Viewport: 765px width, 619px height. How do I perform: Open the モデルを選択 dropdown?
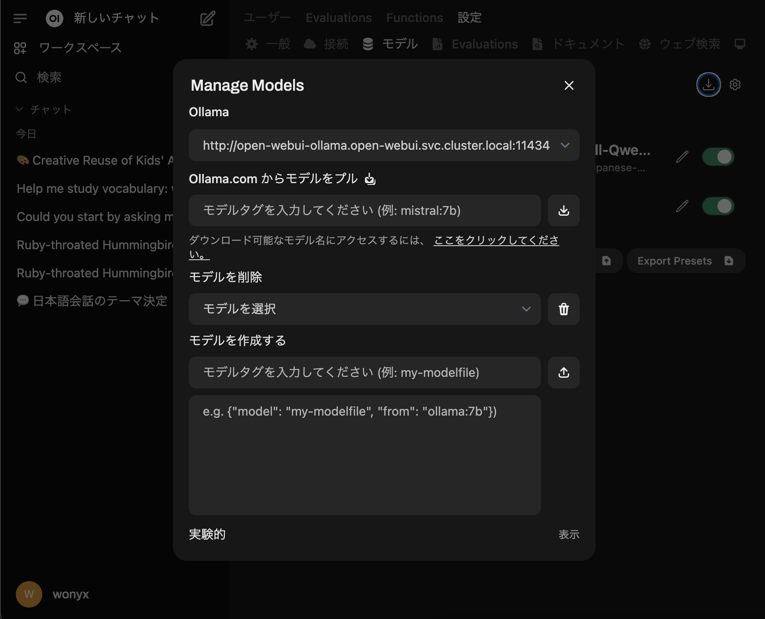click(365, 309)
